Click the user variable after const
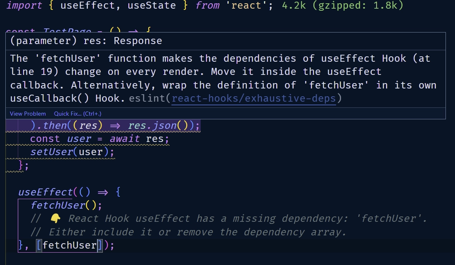The image size is (455, 265). coord(79,139)
